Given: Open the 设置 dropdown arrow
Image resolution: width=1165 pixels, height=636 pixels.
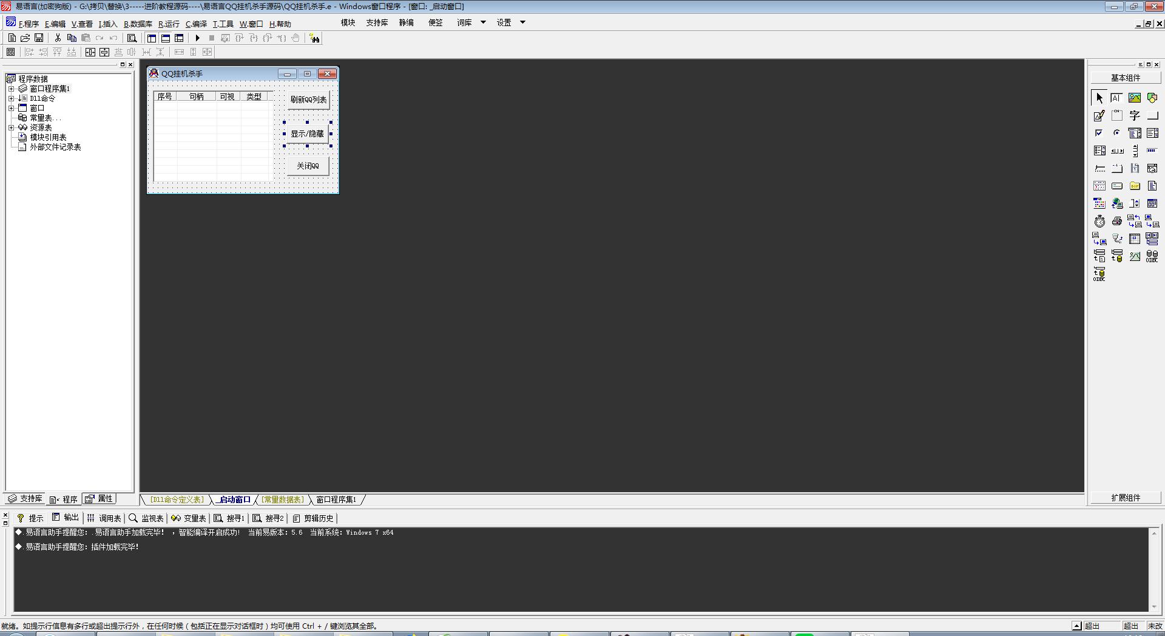Looking at the screenshot, I should 522,22.
